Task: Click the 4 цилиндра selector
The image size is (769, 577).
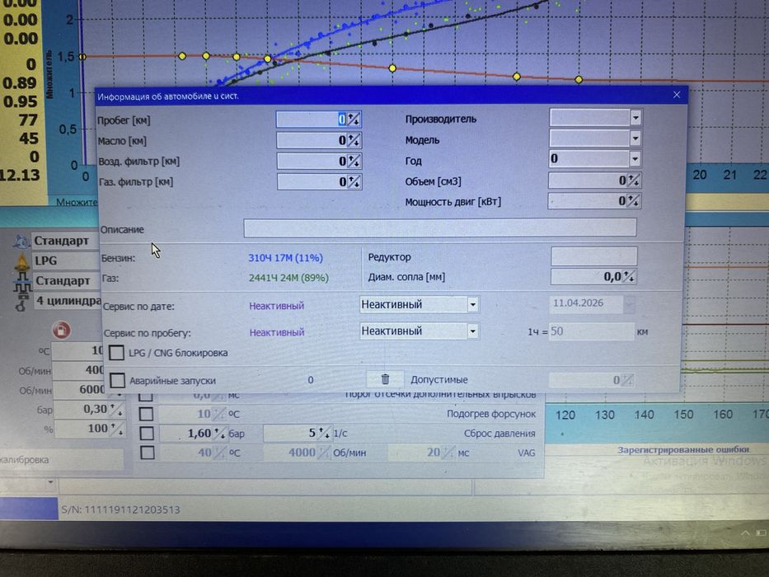Action: (x=67, y=301)
